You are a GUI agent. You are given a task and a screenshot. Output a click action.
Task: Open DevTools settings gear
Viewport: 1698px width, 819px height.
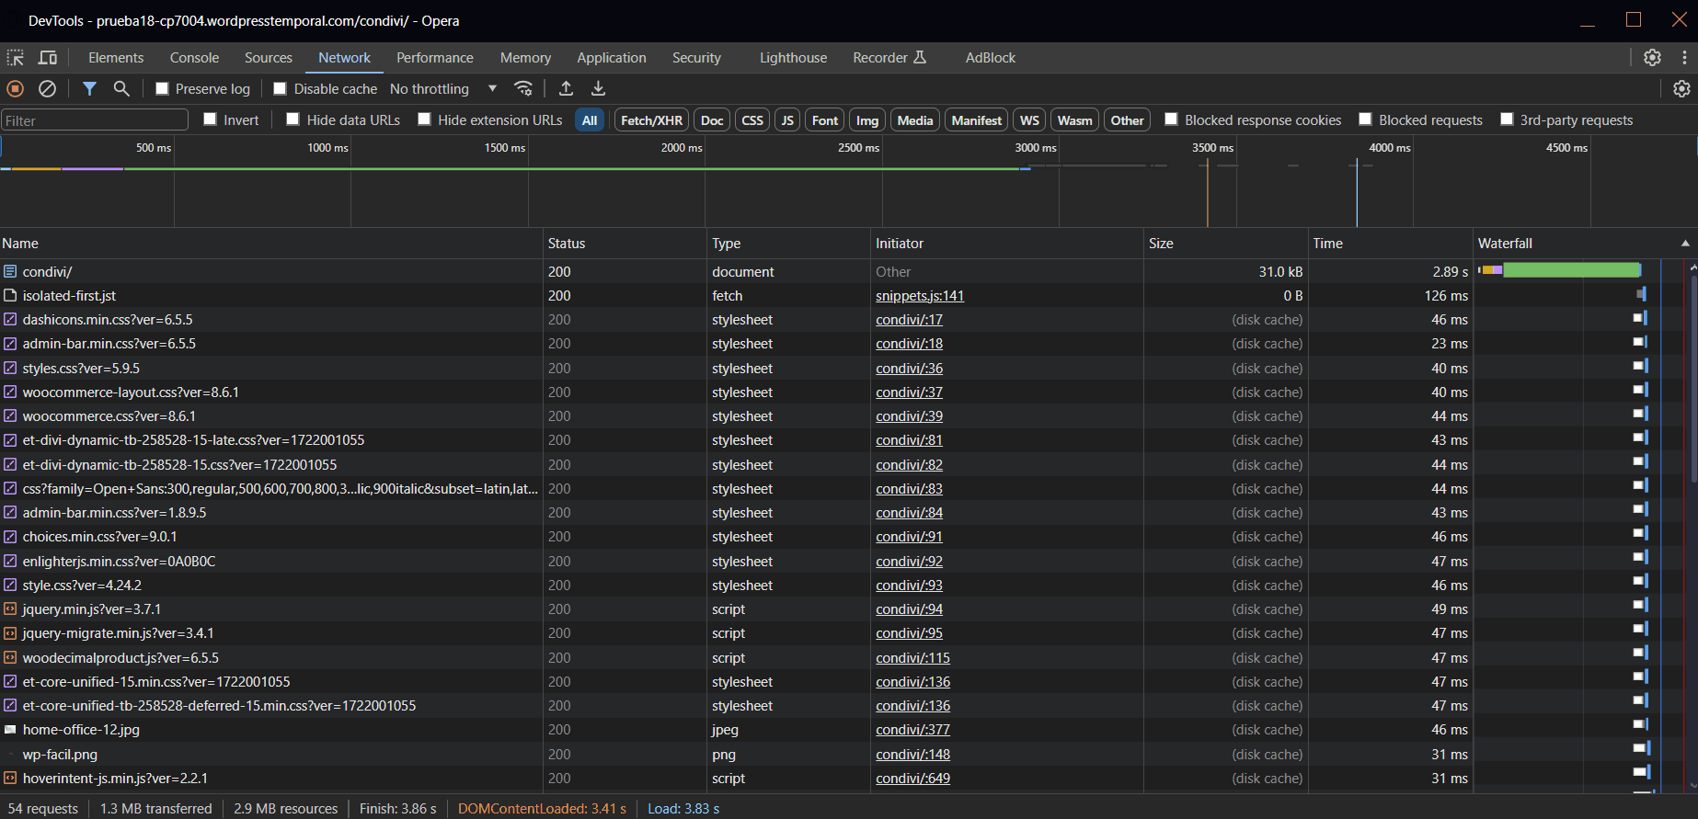1652,58
